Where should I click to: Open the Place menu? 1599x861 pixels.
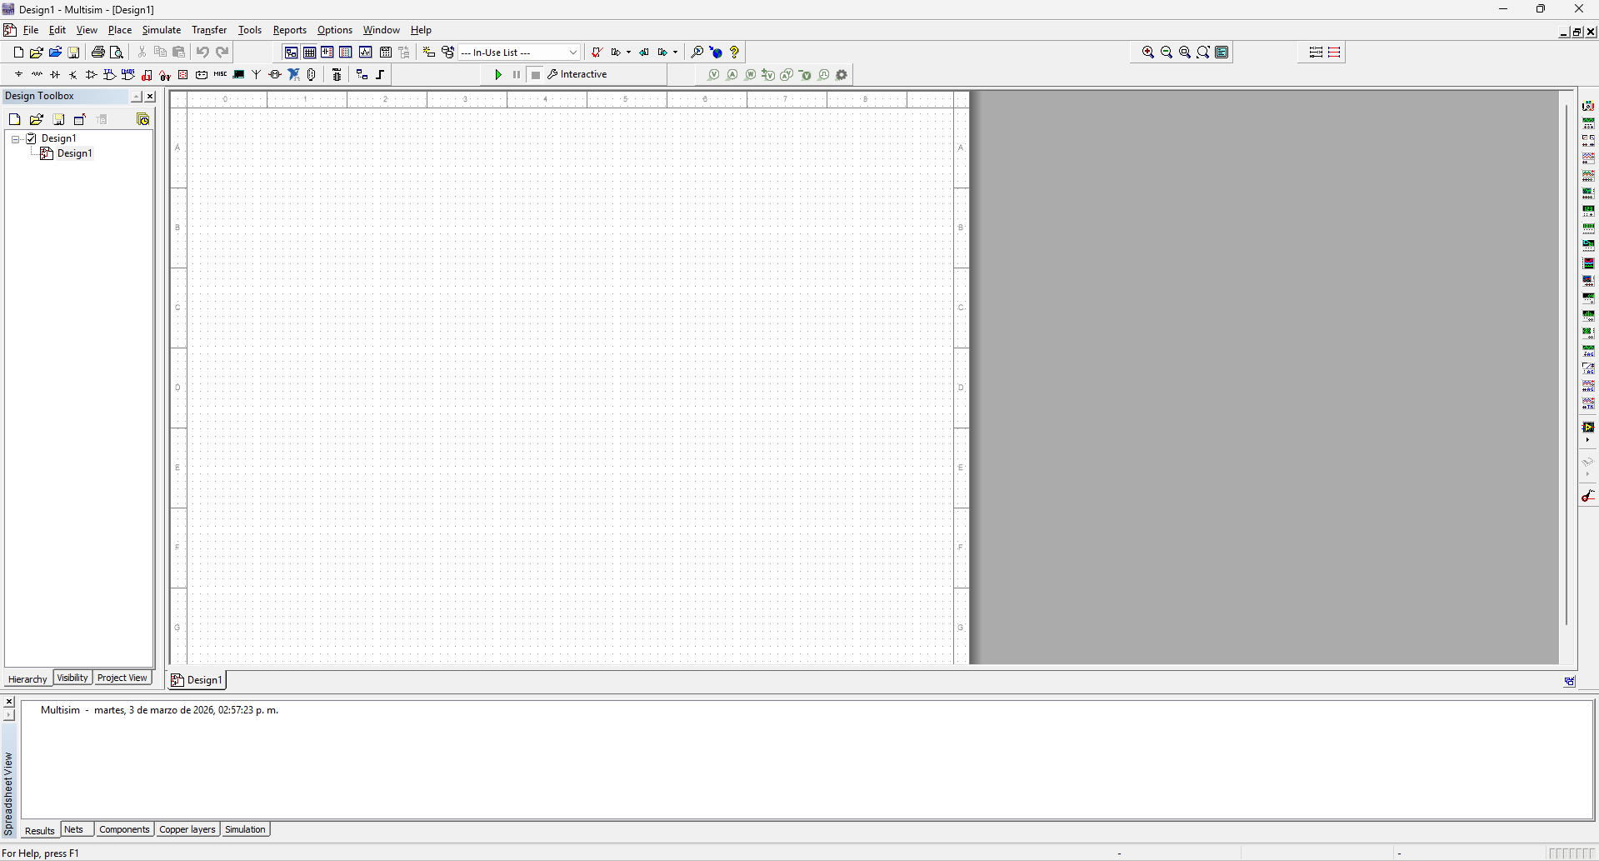point(120,30)
